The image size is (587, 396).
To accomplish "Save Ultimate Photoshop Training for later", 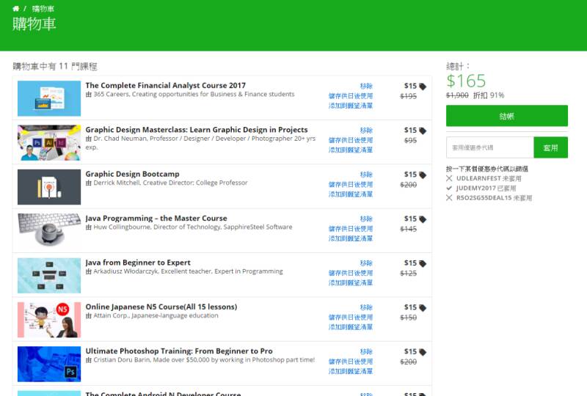I will coord(351,362).
